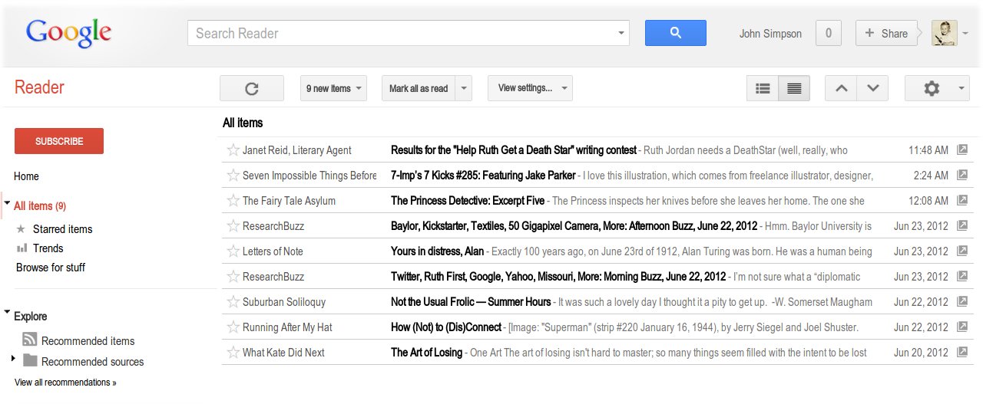Open Running After My Hat external link icon
Image resolution: width=983 pixels, height=404 pixels.
point(962,327)
